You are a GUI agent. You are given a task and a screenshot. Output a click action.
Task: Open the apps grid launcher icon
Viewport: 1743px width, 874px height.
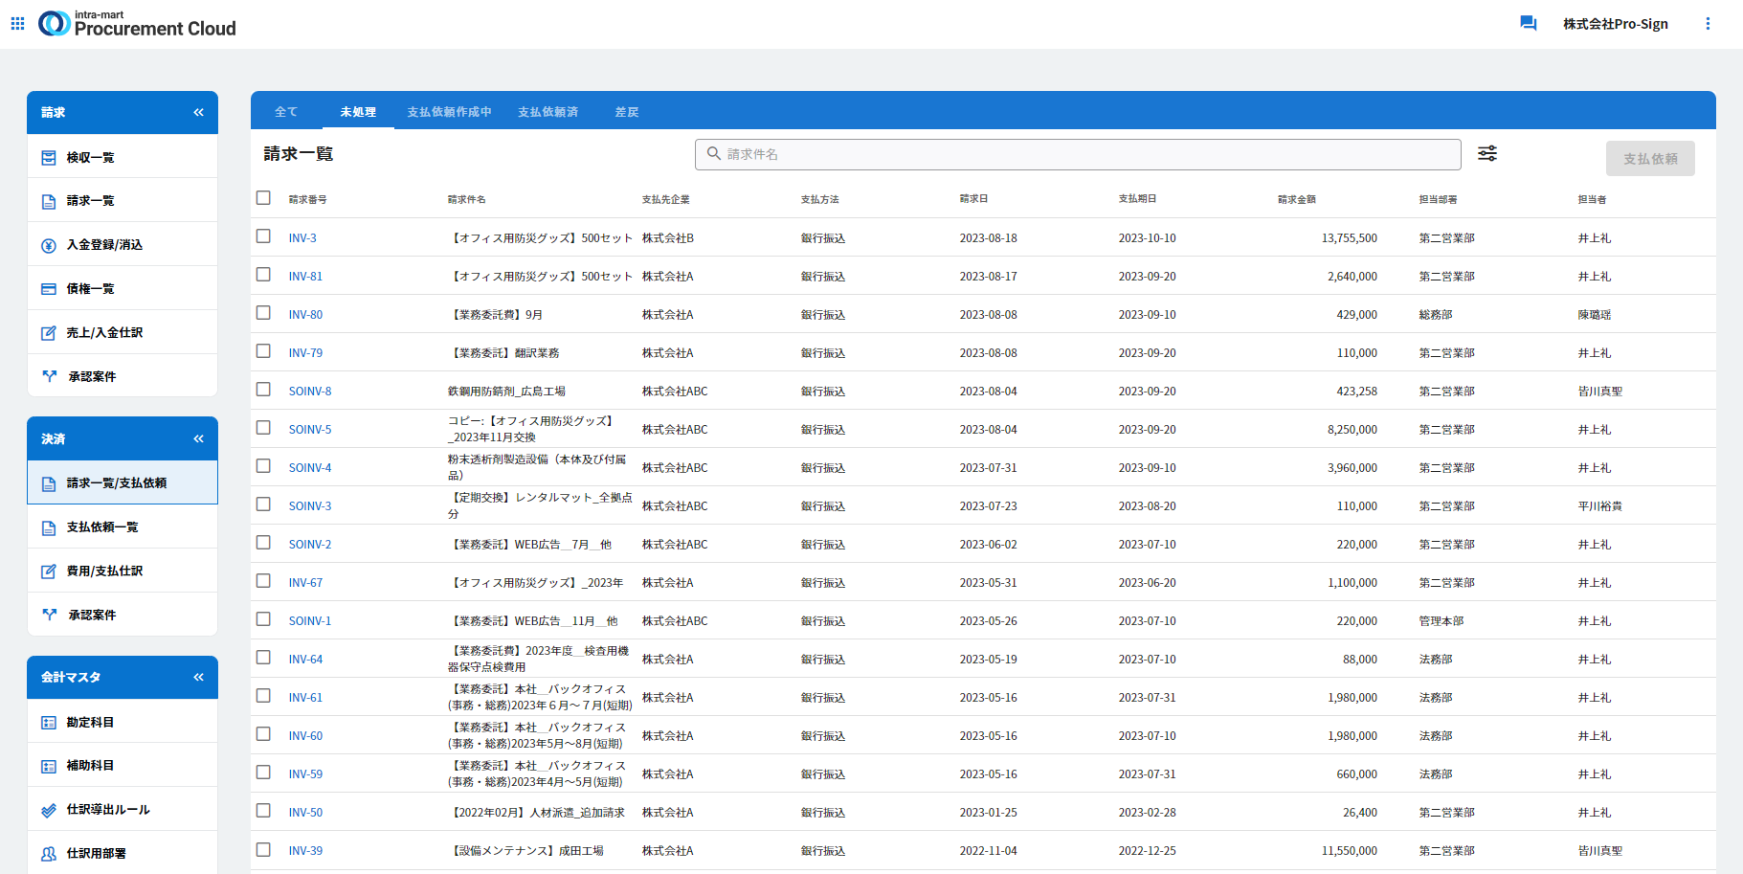(x=17, y=23)
